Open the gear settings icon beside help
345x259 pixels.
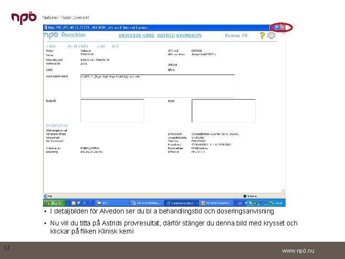coord(271,35)
